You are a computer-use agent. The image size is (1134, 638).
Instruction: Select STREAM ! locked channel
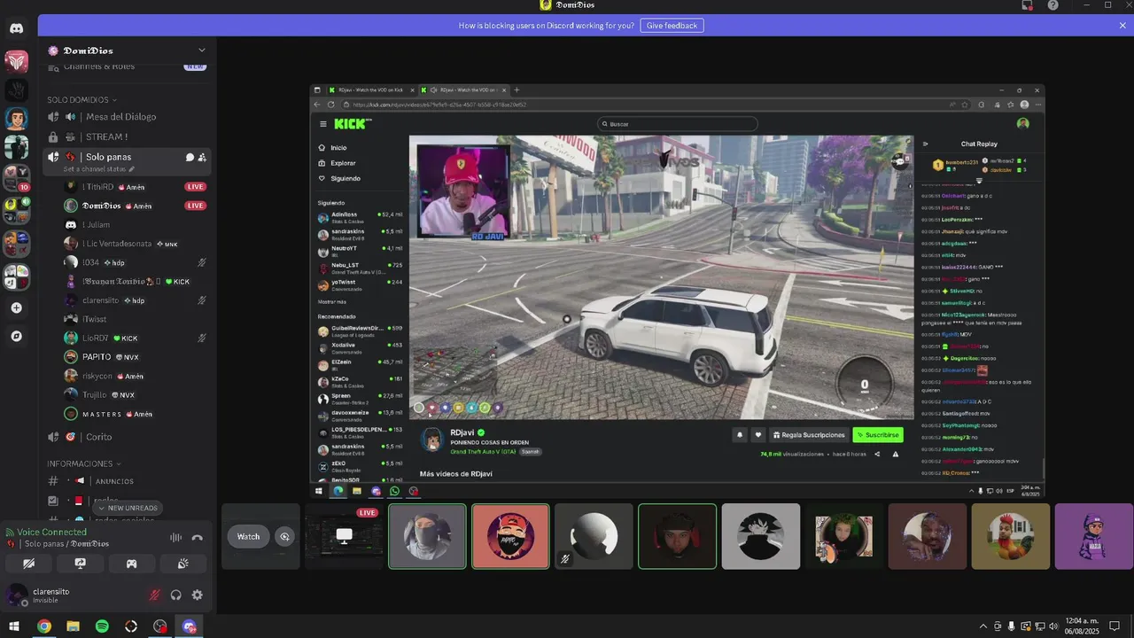128,136
